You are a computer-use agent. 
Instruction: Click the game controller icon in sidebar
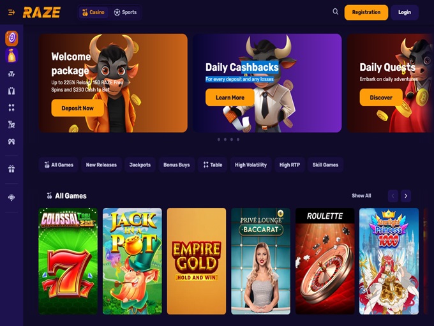pos(11,142)
